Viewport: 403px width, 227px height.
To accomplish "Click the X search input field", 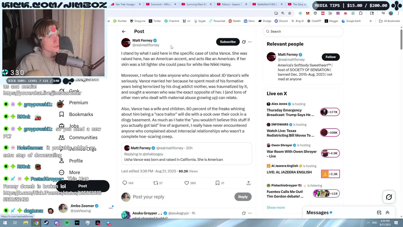I will (x=303, y=32).
